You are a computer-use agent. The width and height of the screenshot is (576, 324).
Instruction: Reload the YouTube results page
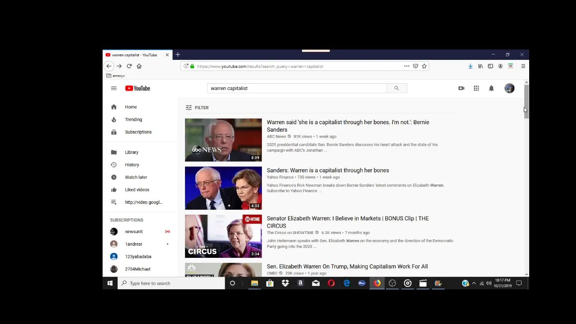[x=129, y=66]
